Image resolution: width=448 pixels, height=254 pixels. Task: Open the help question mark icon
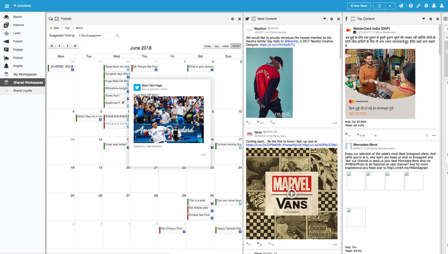[x=411, y=6]
